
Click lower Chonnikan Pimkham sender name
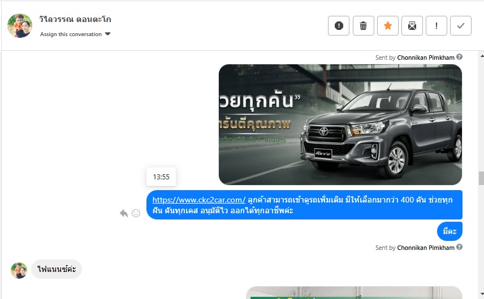[x=426, y=248]
